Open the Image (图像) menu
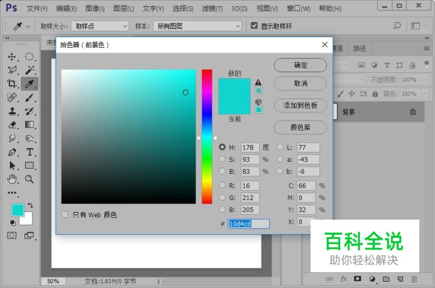The image size is (435, 288). [95, 9]
